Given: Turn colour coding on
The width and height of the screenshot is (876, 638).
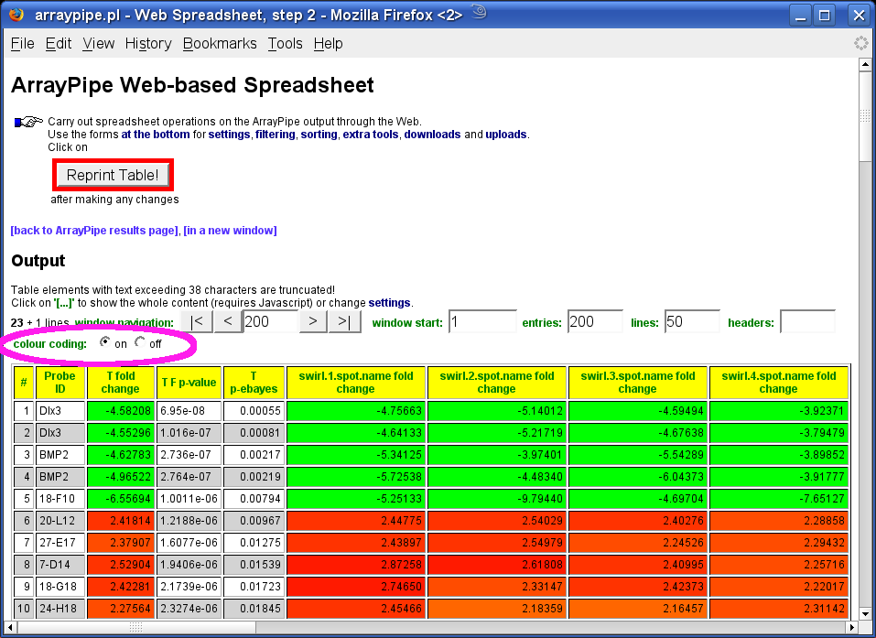Looking at the screenshot, I should 104,342.
